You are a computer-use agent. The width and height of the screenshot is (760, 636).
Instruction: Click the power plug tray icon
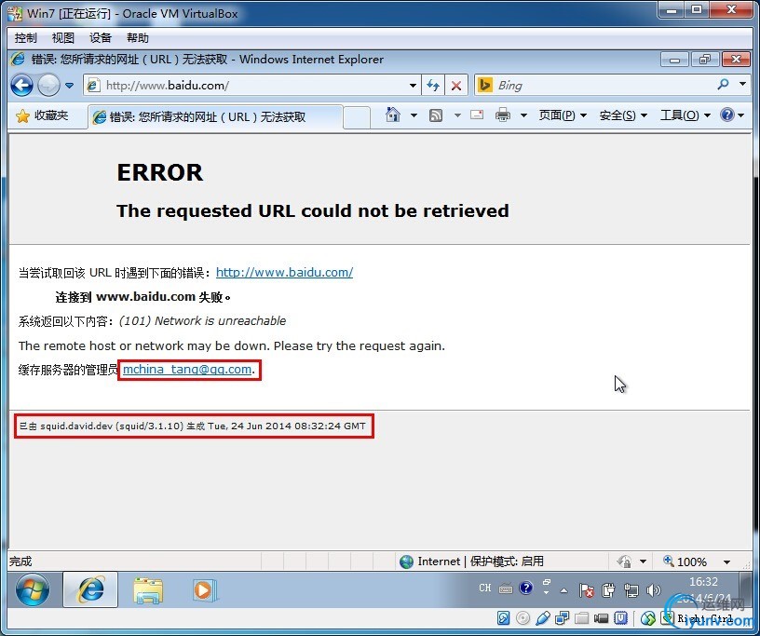[608, 590]
